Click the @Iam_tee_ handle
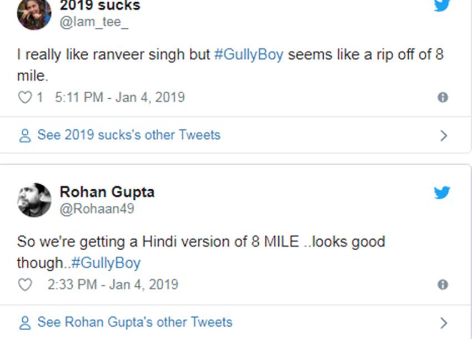The image size is (472, 339). 93,23
